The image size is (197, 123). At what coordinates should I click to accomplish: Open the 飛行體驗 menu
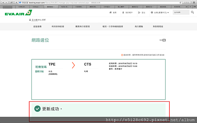[x=139, y=27]
